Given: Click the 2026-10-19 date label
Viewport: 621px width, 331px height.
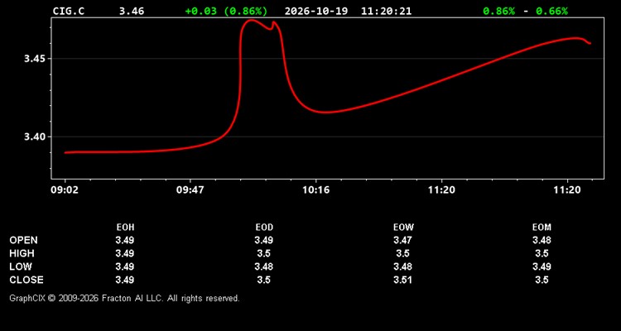Looking at the screenshot, I should (x=316, y=11).
